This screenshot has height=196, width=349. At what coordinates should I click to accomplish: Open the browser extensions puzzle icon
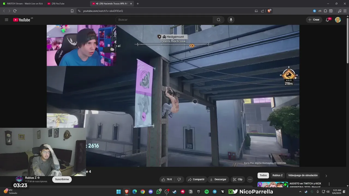click(x=325, y=11)
